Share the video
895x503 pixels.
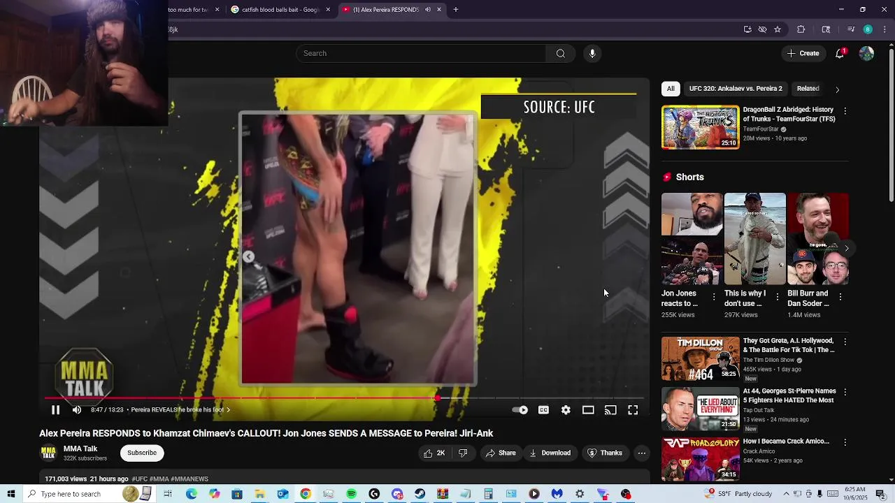click(x=501, y=453)
